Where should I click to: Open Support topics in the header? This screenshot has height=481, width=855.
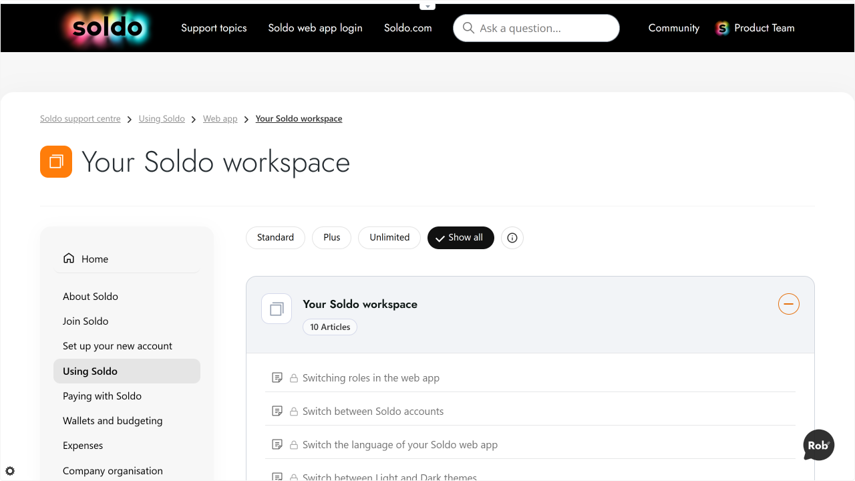tap(214, 28)
